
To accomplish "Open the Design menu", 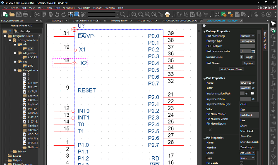I will 14,8.
